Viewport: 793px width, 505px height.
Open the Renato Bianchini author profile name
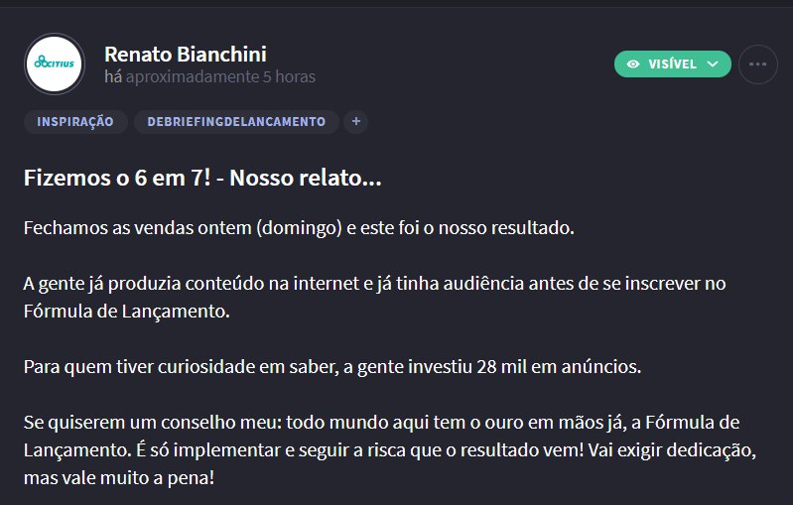pyautogui.click(x=186, y=55)
